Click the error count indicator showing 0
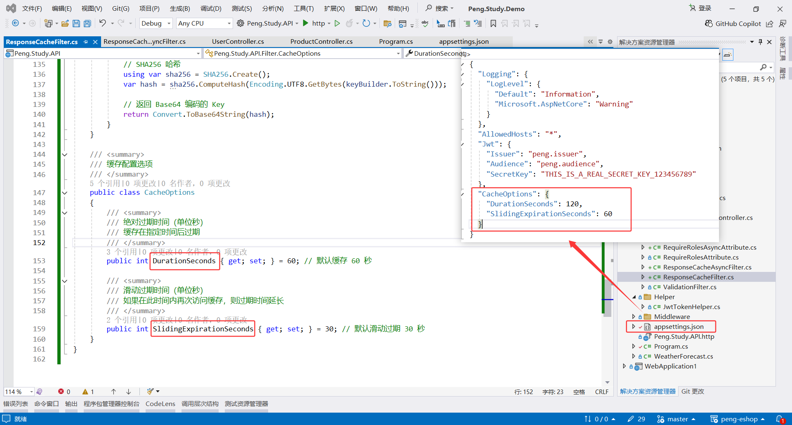Image resolution: width=792 pixels, height=425 pixels. pyautogui.click(x=64, y=392)
